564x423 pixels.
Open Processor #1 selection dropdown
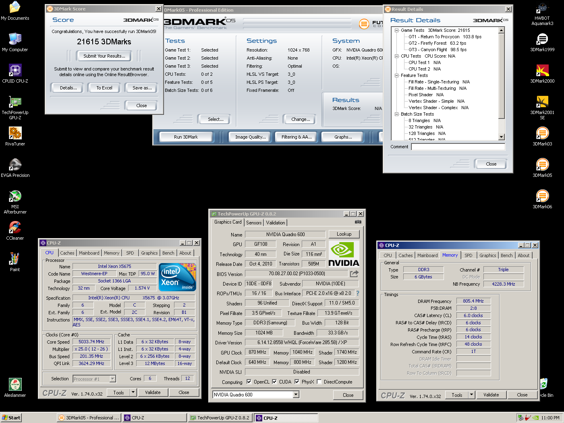[x=113, y=379]
